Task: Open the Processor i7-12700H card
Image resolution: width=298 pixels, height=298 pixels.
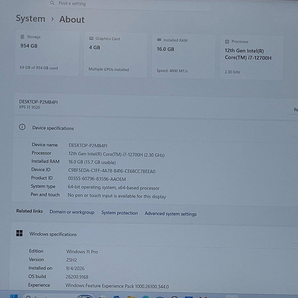Action: [252, 57]
